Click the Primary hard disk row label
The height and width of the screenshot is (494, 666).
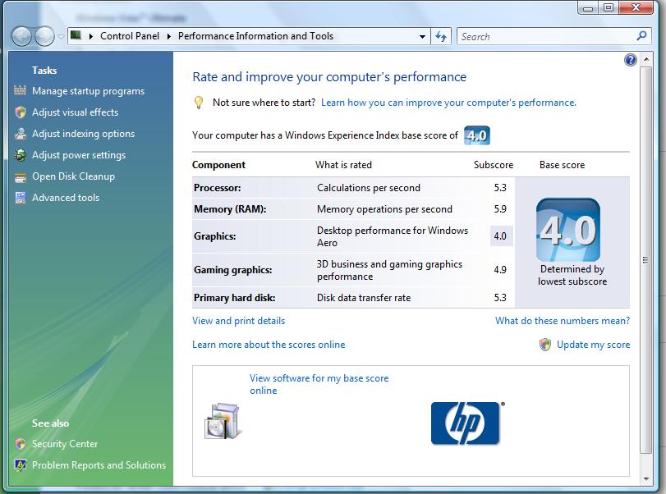[x=235, y=298]
